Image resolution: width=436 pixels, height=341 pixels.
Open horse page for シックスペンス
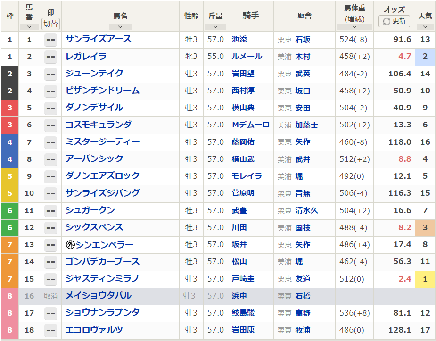(94, 227)
